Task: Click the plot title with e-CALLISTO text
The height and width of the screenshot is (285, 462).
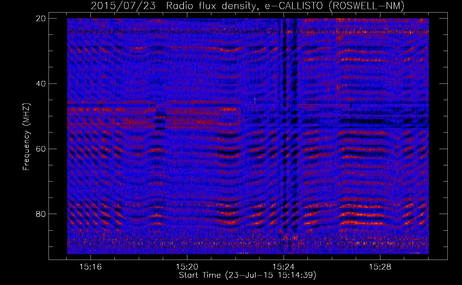Action: coord(248,6)
